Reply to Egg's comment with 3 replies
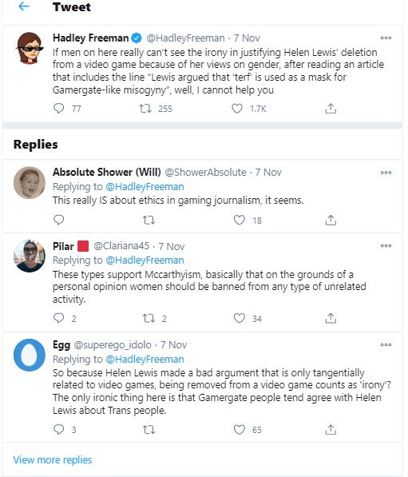This screenshot has width=408, height=477. [x=58, y=429]
